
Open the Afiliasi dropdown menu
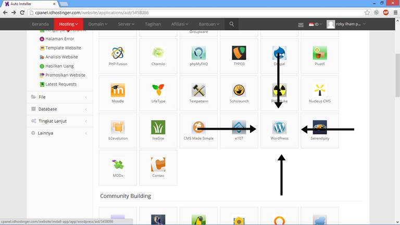click(x=180, y=24)
